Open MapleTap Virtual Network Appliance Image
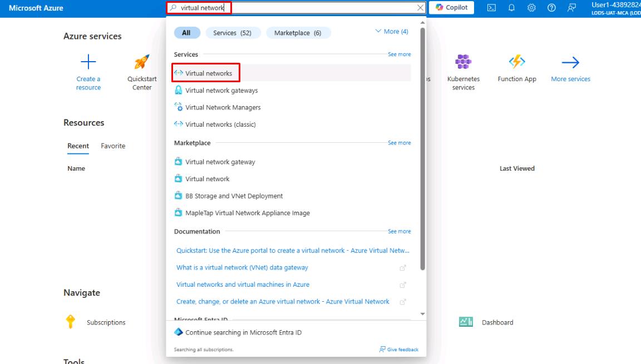The image size is (641, 364). 292,213
